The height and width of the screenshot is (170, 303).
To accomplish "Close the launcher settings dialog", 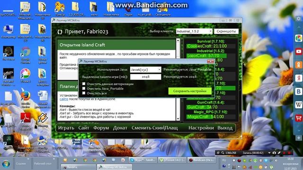I will (210, 61).
